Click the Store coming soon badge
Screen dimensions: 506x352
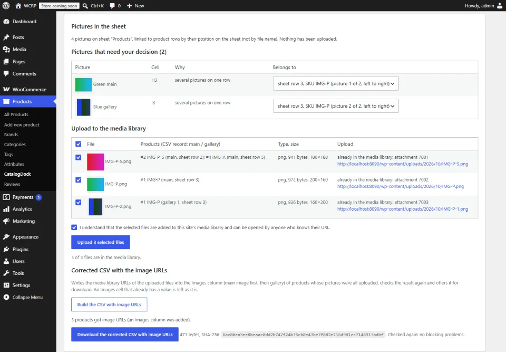tap(59, 6)
